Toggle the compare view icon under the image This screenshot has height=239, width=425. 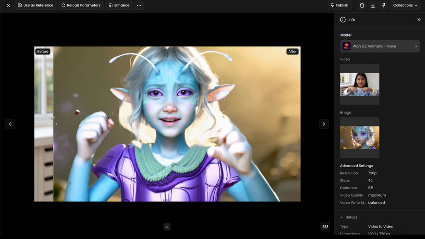click(x=167, y=227)
